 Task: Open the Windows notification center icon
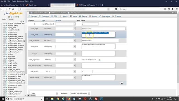175,99
